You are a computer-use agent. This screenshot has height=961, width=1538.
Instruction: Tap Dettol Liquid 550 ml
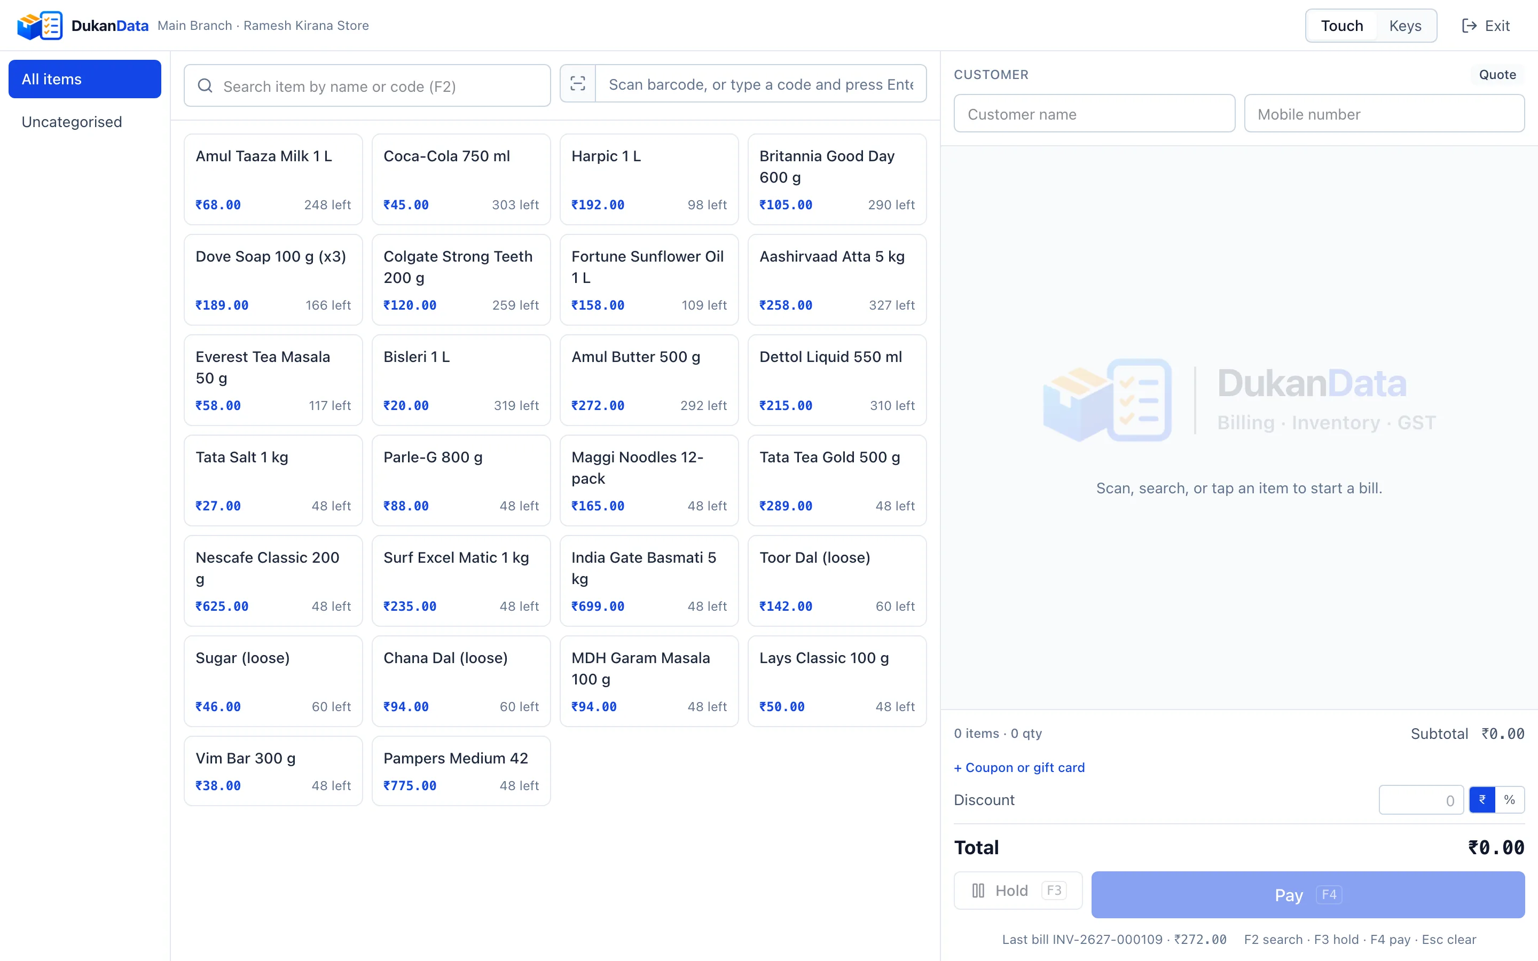tap(837, 380)
